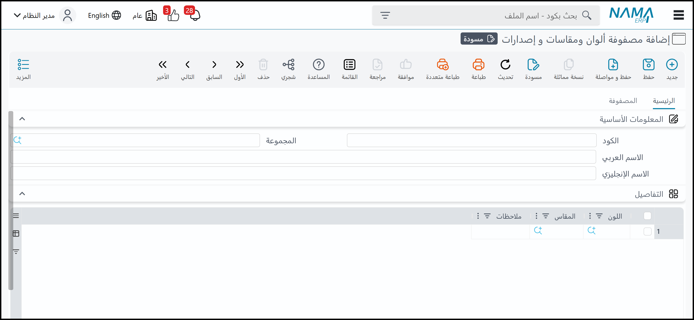Select the Main (الرئيسية) tab
The height and width of the screenshot is (320, 694).
coord(663,101)
